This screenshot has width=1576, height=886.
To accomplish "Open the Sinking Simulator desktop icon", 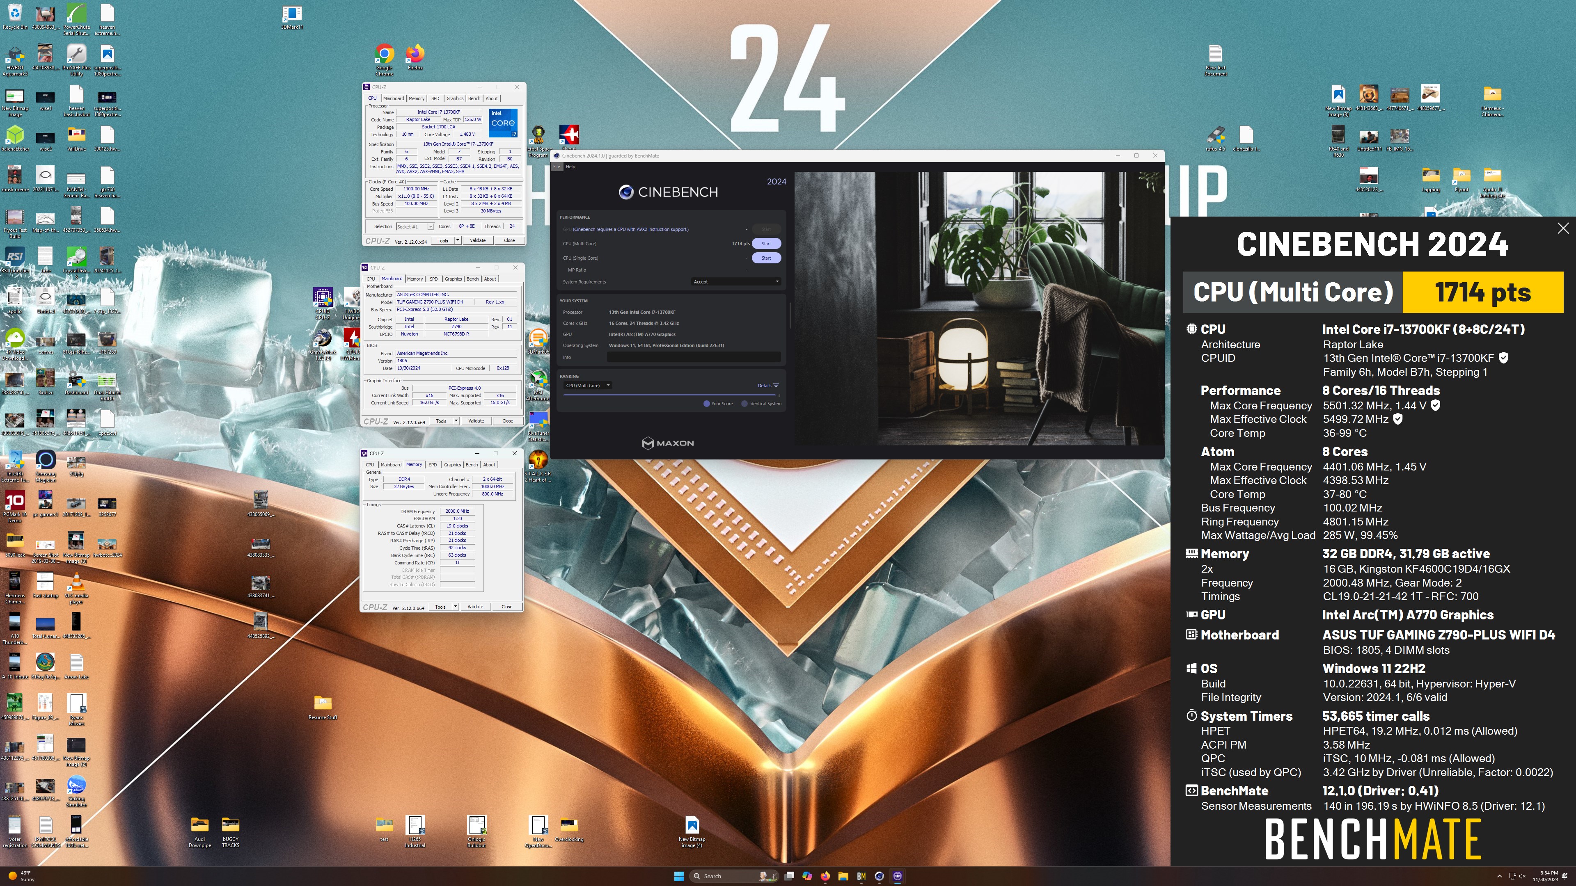I will [x=76, y=791].
